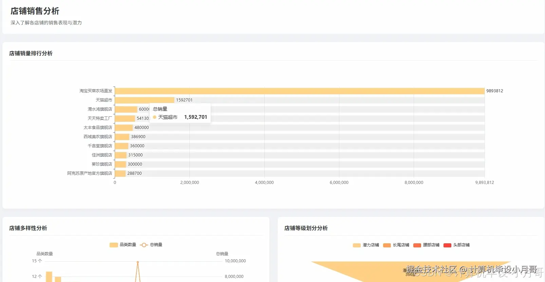Click the 佳洲旗舰店 bar

pyautogui.click(x=121, y=155)
